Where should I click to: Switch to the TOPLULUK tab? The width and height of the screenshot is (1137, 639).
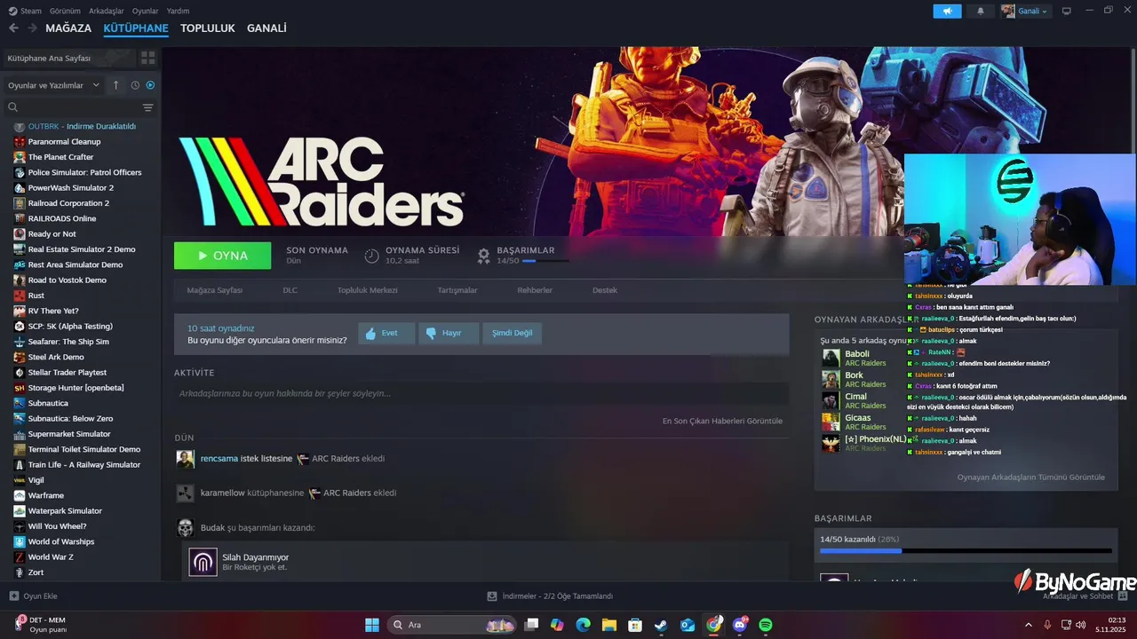[208, 28]
